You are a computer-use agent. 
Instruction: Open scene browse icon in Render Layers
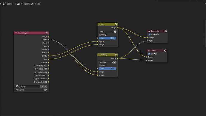18,86
